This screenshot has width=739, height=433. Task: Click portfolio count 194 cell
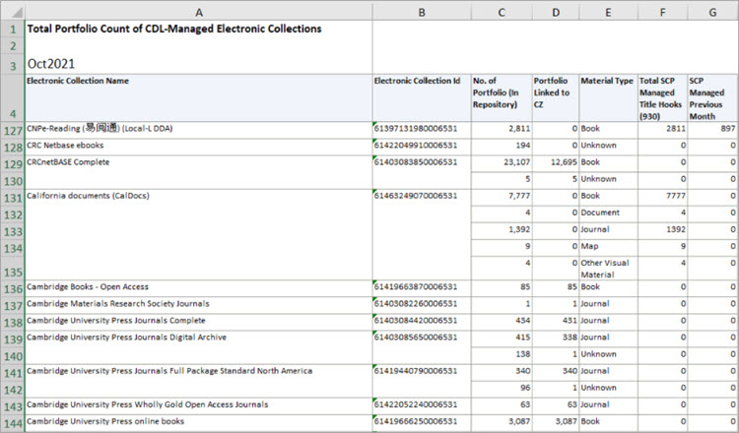[x=502, y=147]
